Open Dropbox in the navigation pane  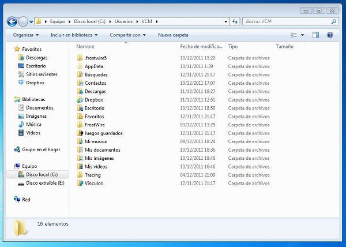coord(35,83)
